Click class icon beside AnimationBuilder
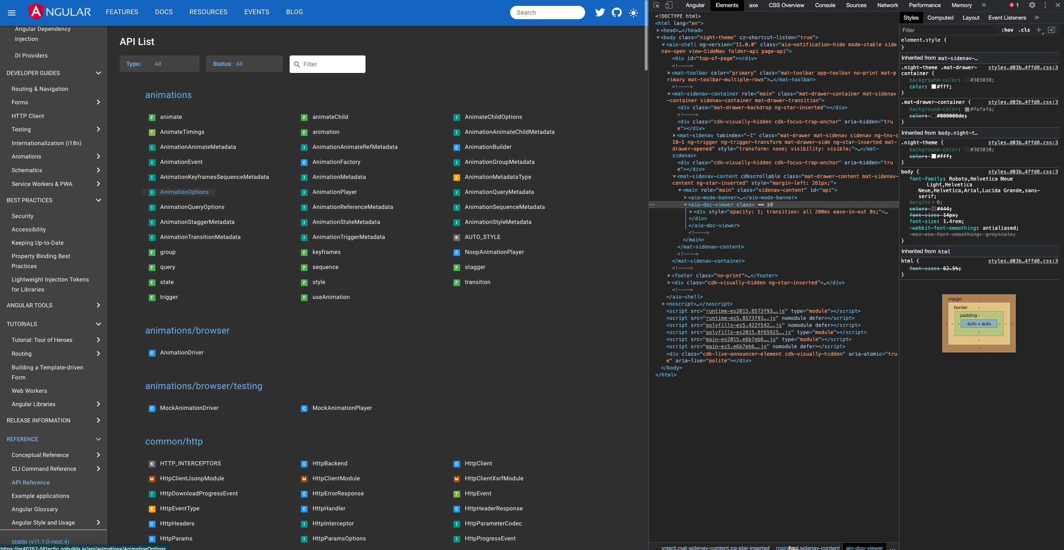The width and height of the screenshot is (1064, 550). (x=457, y=147)
